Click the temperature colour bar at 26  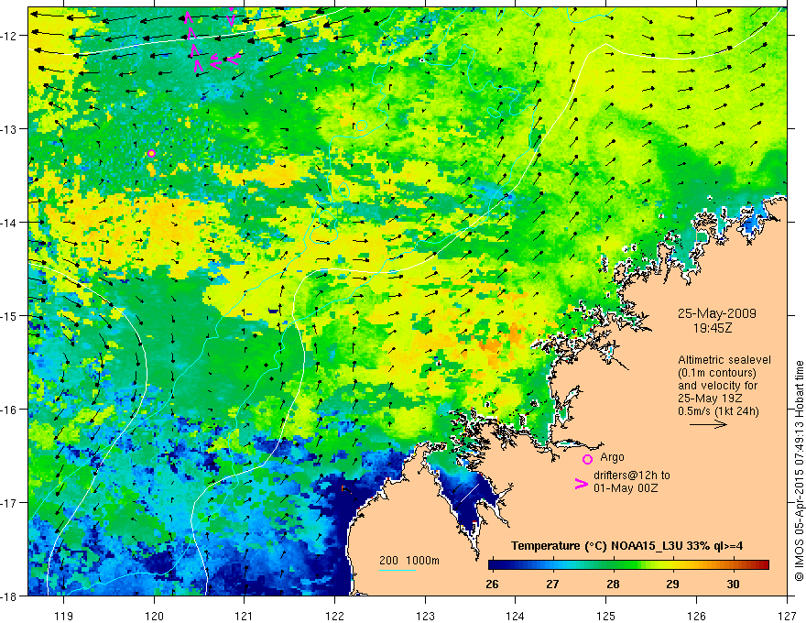point(492,565)
